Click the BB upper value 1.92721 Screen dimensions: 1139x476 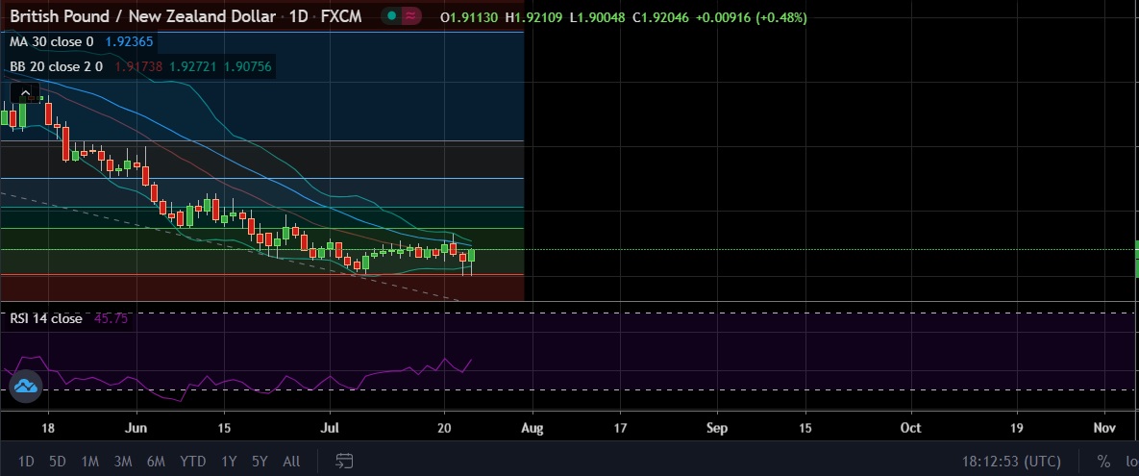click(192, 67)
